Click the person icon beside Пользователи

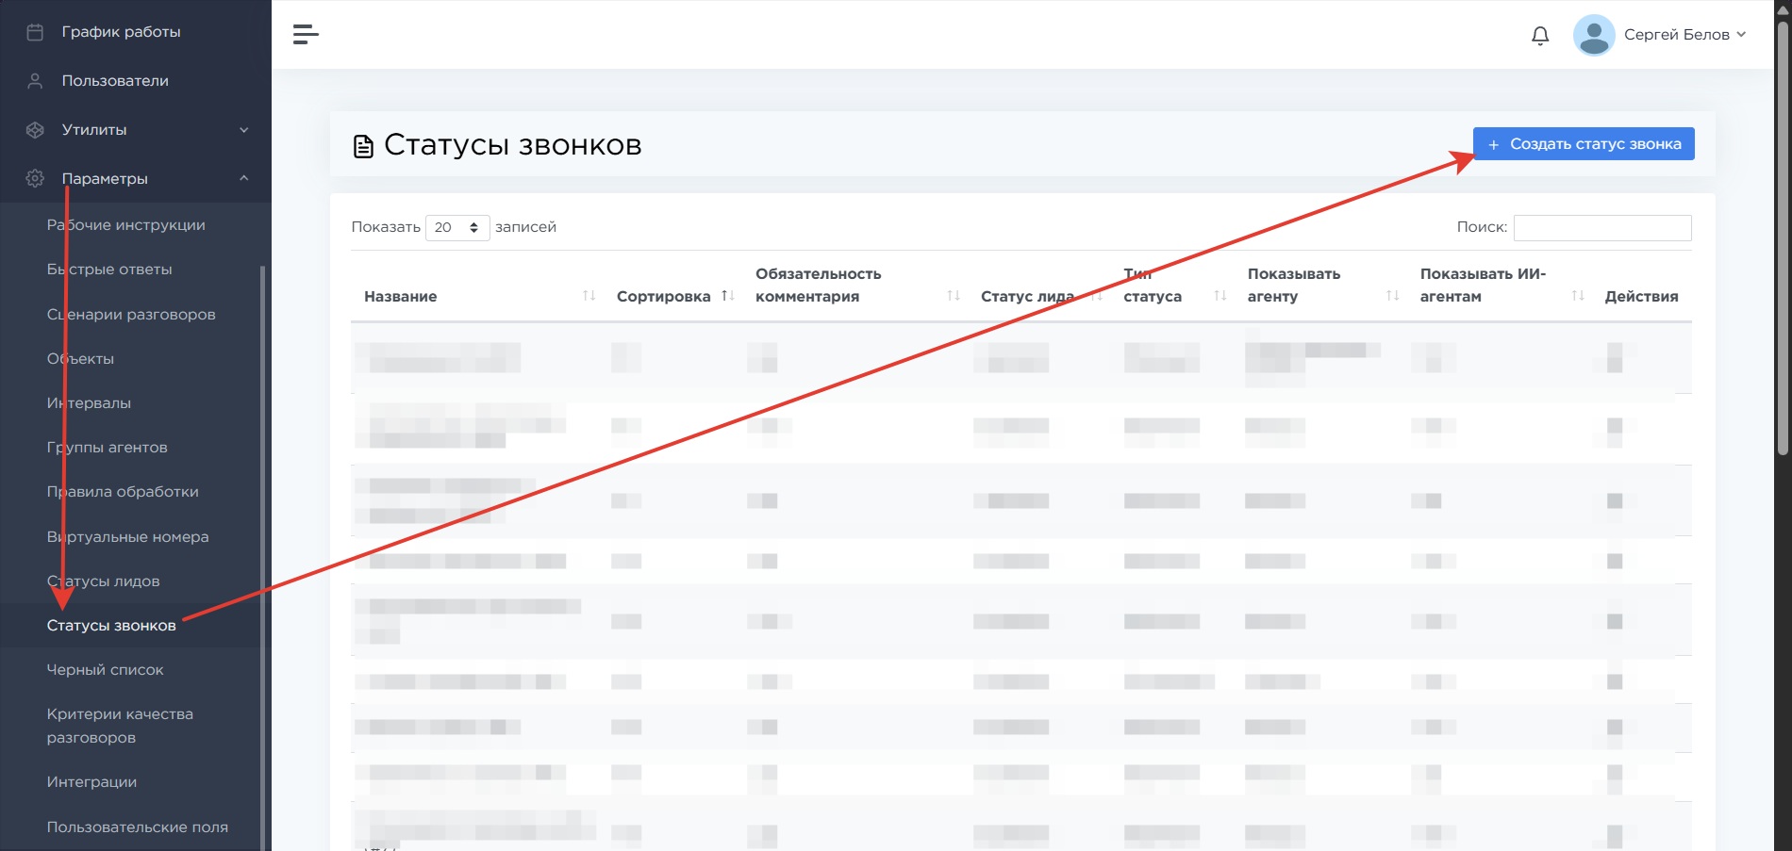[x=35, y=81]
